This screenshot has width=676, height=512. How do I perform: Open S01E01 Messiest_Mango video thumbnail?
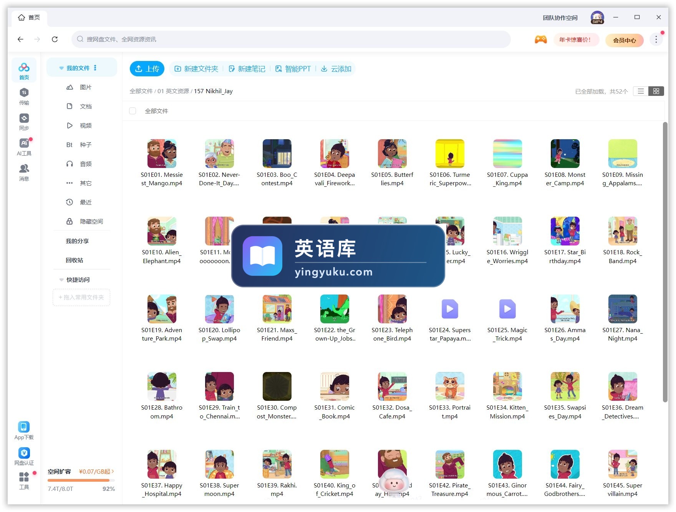[162, 153]
